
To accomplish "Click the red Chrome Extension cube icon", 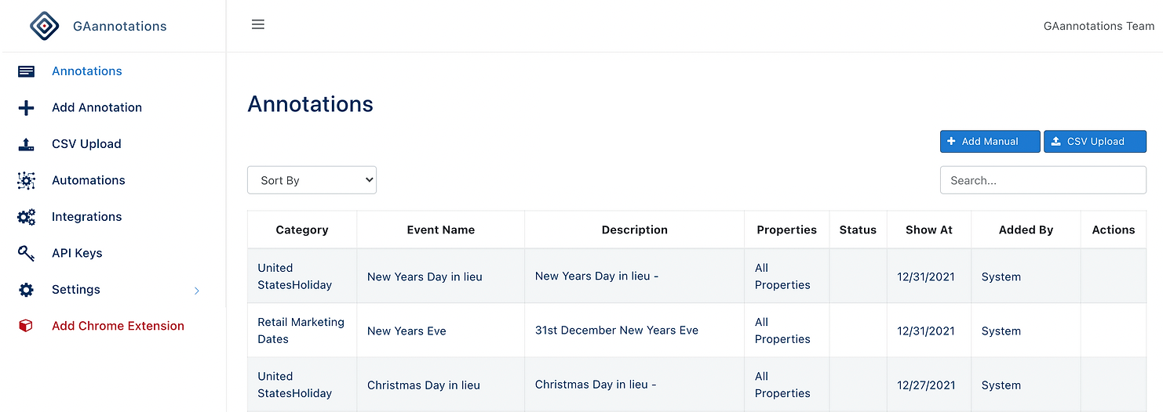I will [x=26, y=326].
